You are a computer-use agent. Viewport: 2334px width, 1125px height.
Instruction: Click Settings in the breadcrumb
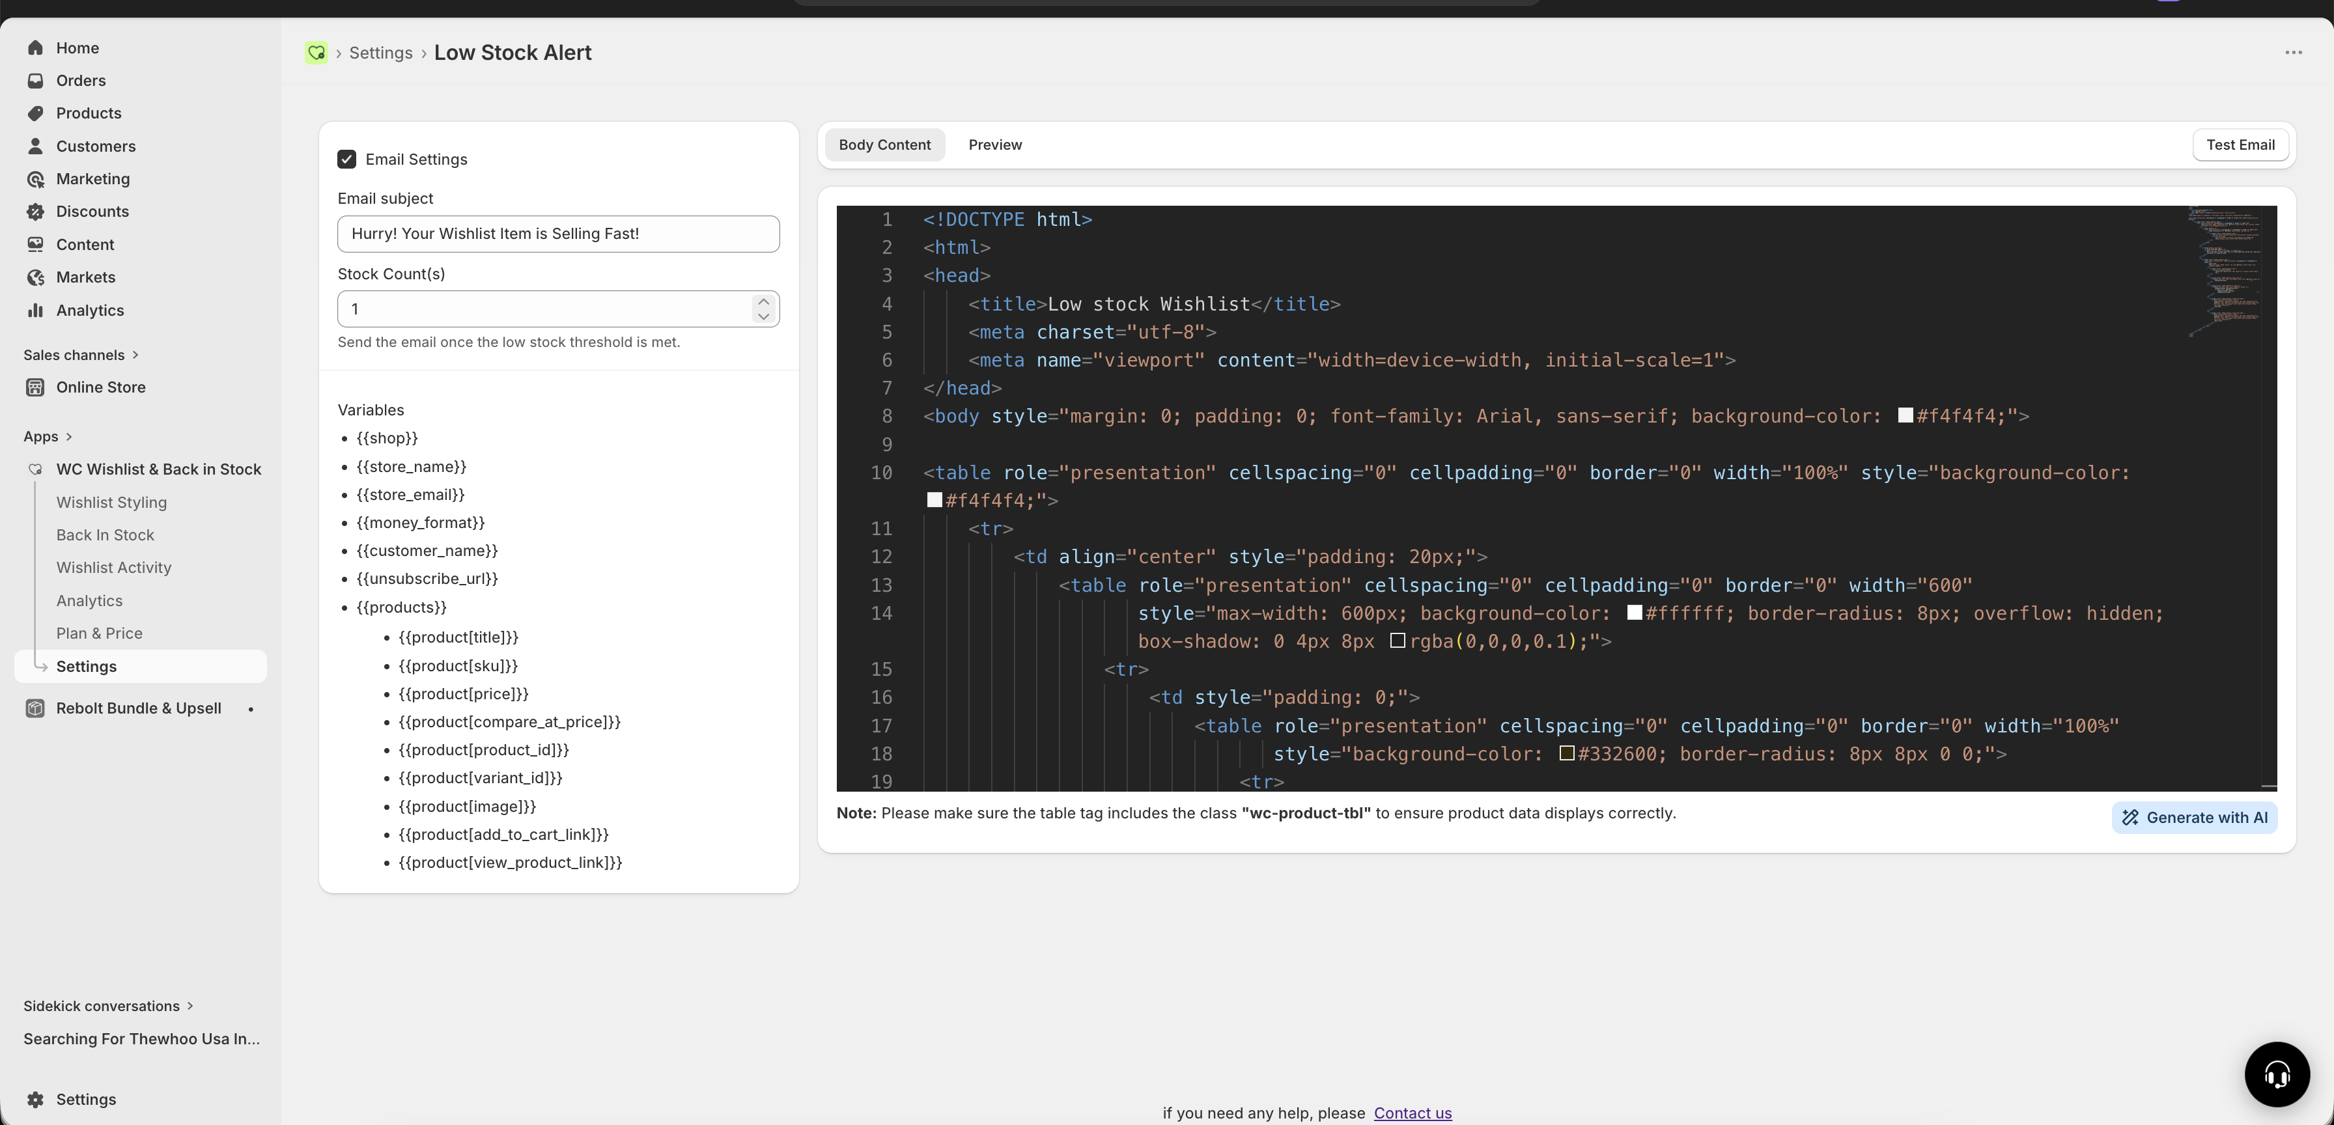click(380, 53)
